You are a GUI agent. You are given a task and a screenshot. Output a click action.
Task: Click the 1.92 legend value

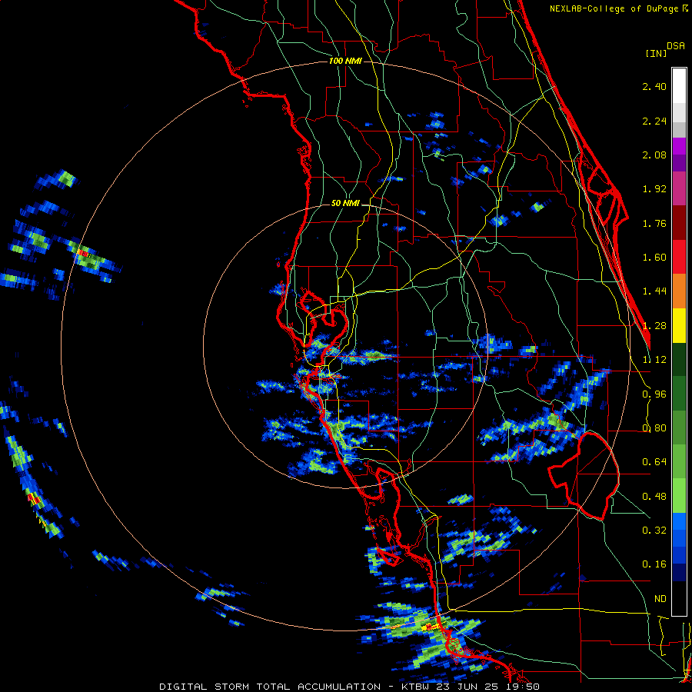[x=654, y=189]
